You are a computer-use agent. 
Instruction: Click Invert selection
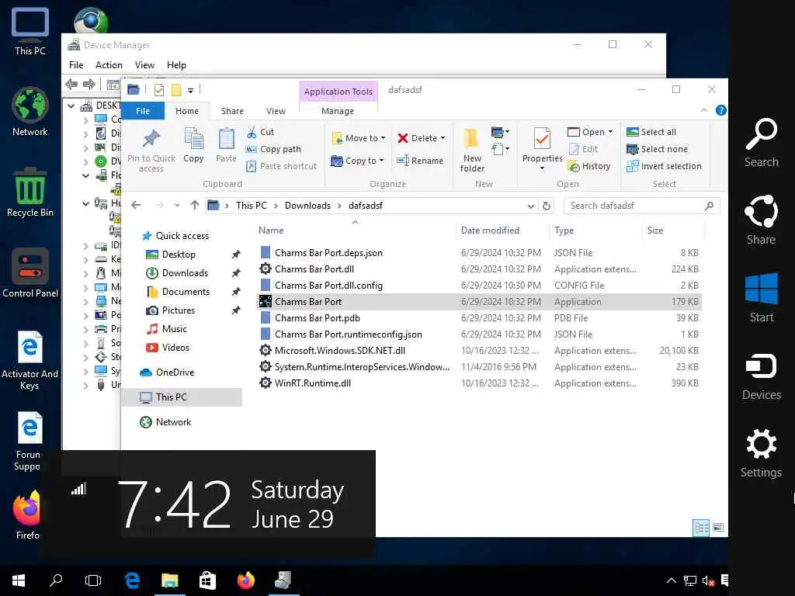pyautogui.click(x=665, y=166)
